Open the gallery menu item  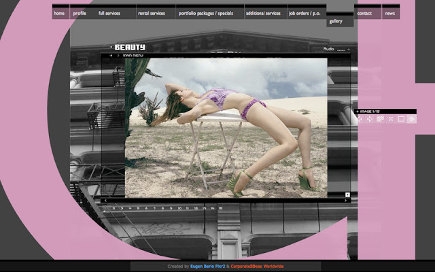336,21
